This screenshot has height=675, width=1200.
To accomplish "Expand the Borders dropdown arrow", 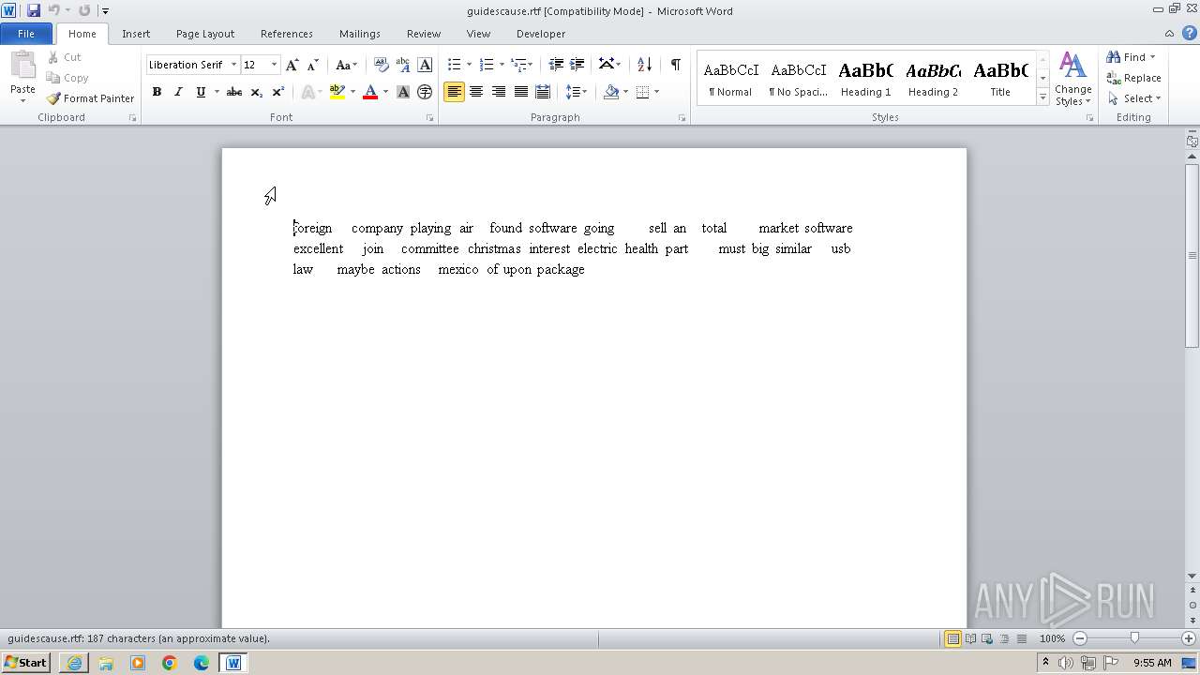I will 656,92.
